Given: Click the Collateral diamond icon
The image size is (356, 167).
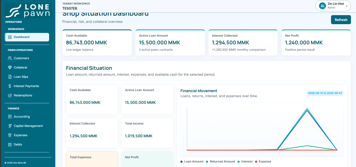Looking at the screenshot, I should (x=10, y=67).
